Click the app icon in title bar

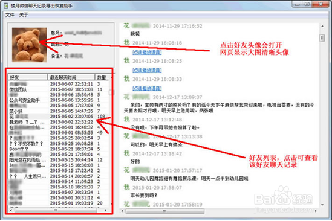[6, 5]
